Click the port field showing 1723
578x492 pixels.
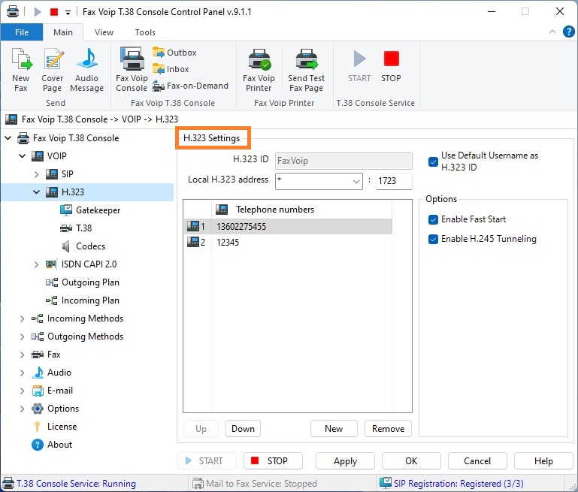click(x=394, y=181)
